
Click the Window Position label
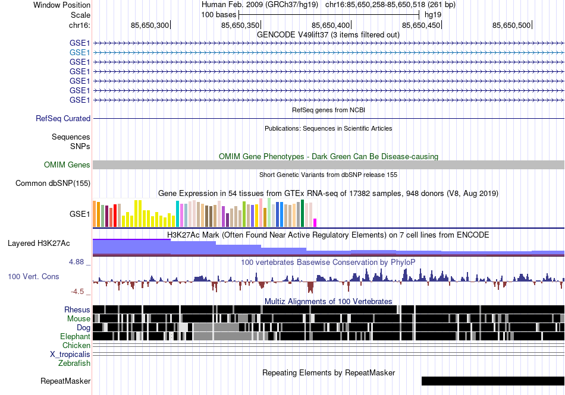[x=62, y=5]
